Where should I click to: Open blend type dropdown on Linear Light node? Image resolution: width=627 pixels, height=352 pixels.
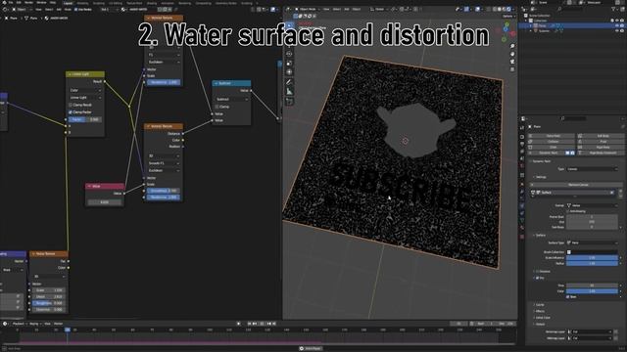[85, 98]
